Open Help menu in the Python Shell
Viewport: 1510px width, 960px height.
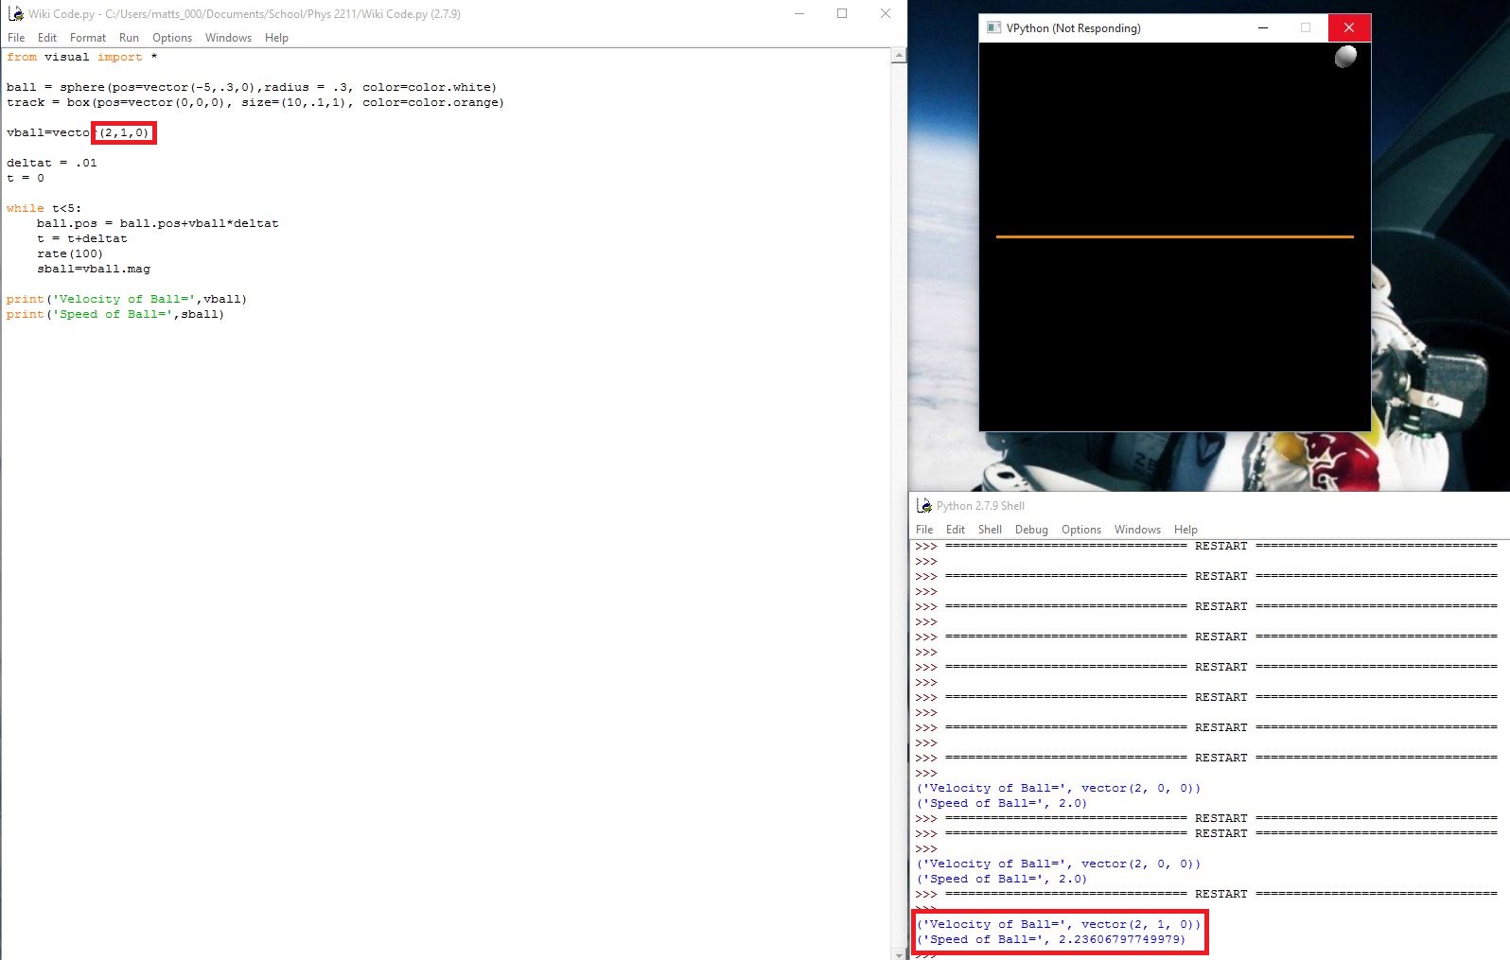coord(1185,530)
